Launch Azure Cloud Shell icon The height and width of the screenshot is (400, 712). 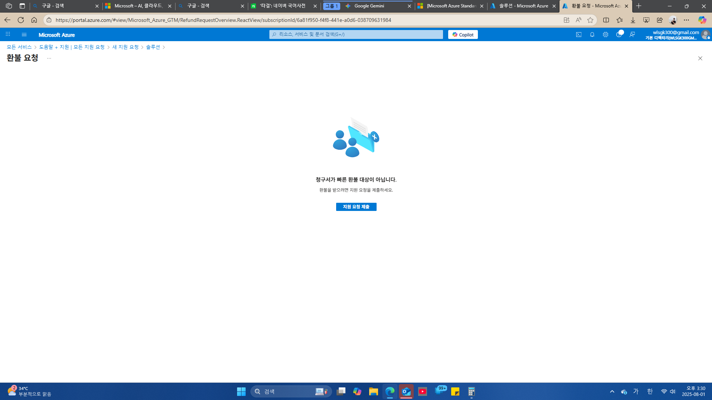coord(579,34)
